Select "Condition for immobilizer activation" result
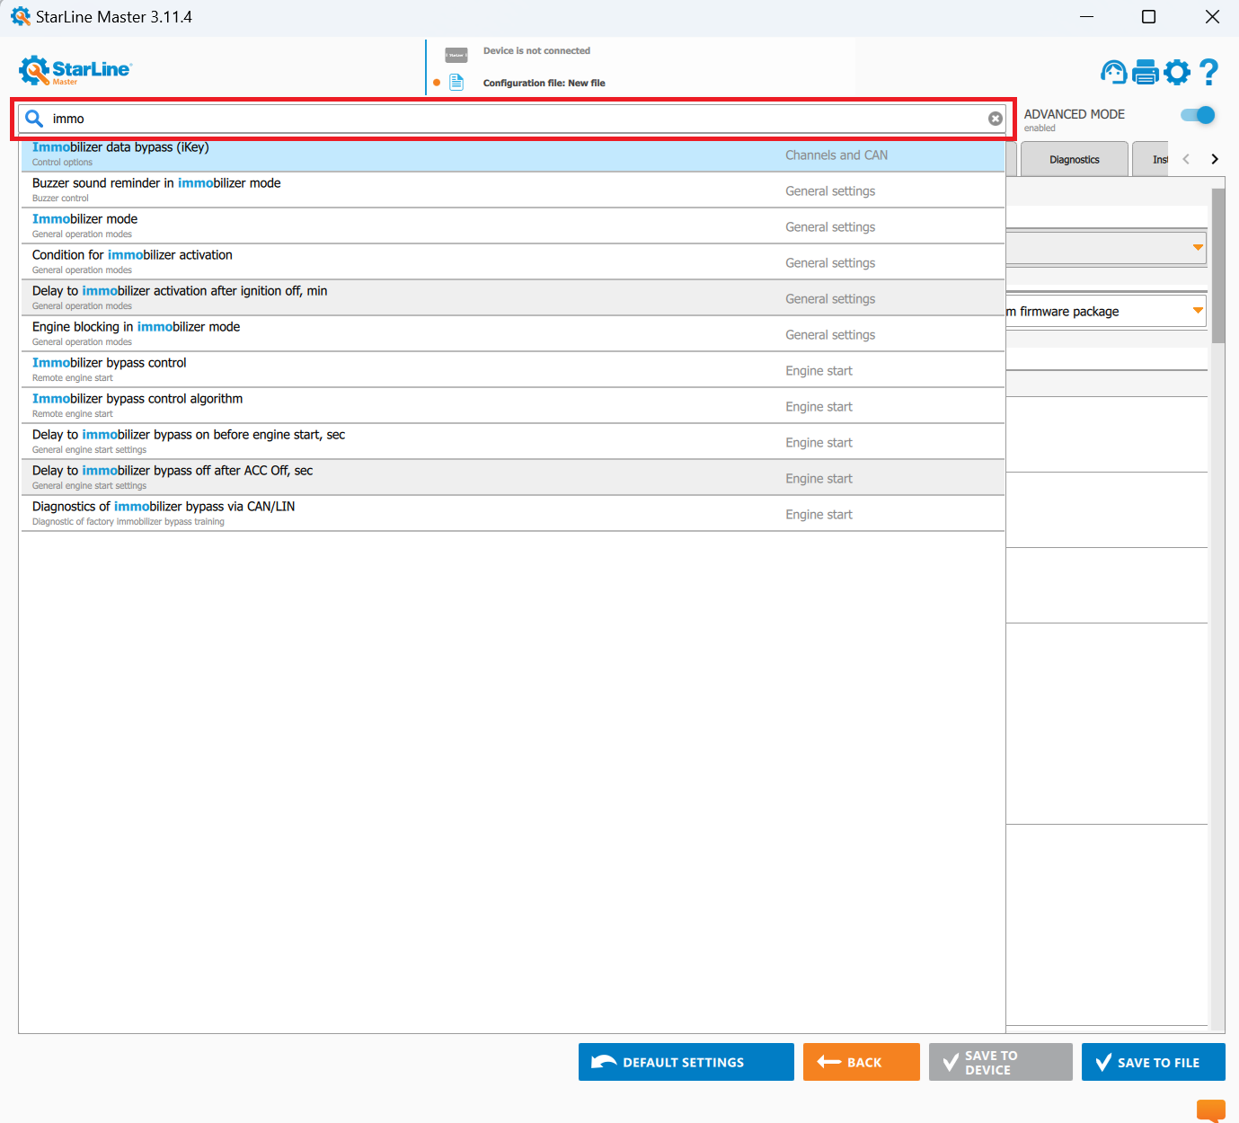Image resolution: width=1239 pixels, height=1123 pixels. (513, 262)
